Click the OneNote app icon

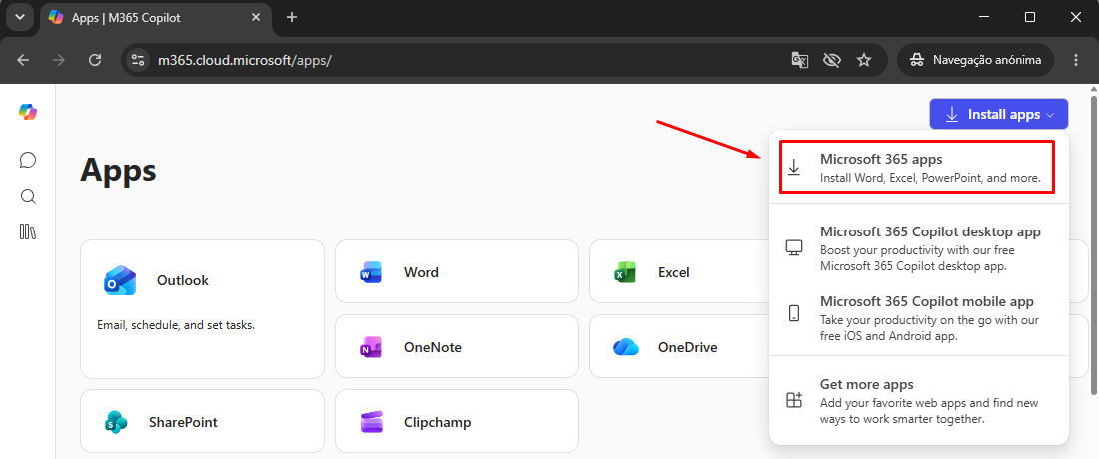pyautogui.click(x=370, y=347)
